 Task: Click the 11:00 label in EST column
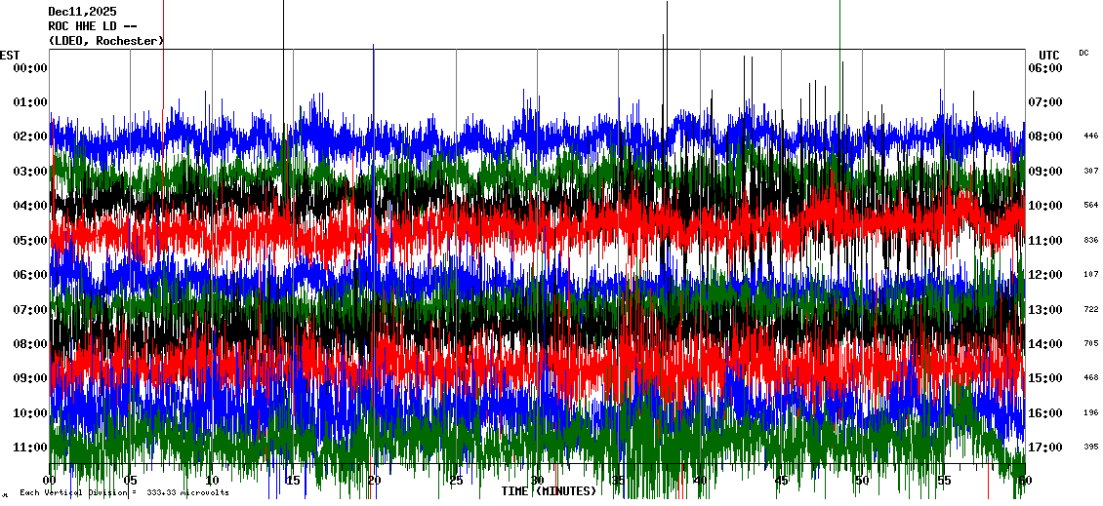pyautogui.click(x=30, y=447)
